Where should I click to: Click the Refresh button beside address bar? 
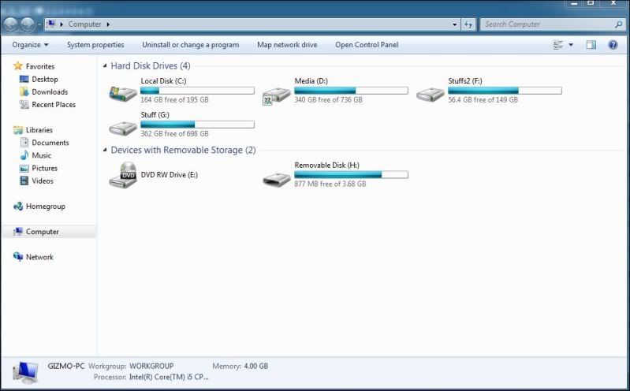coord(468,24)
